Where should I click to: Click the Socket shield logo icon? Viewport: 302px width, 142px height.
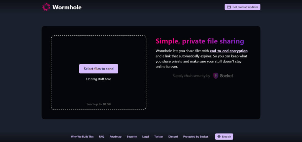[216, 76]
